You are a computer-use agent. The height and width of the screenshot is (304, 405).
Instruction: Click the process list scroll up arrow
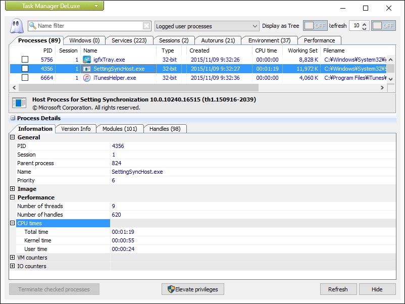[x=390, y=60]
